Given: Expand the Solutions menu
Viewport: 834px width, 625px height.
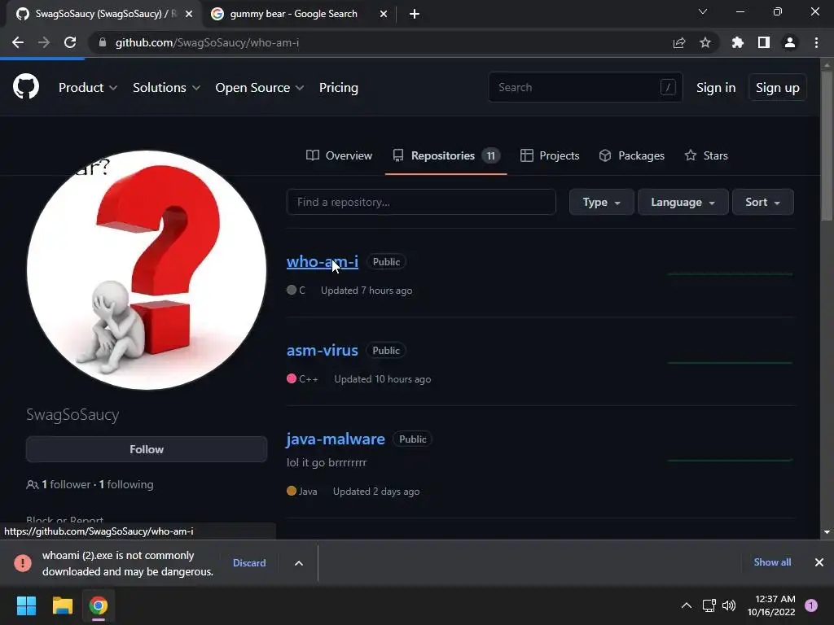Looking at the screenshot, I should tap(166, 88).
